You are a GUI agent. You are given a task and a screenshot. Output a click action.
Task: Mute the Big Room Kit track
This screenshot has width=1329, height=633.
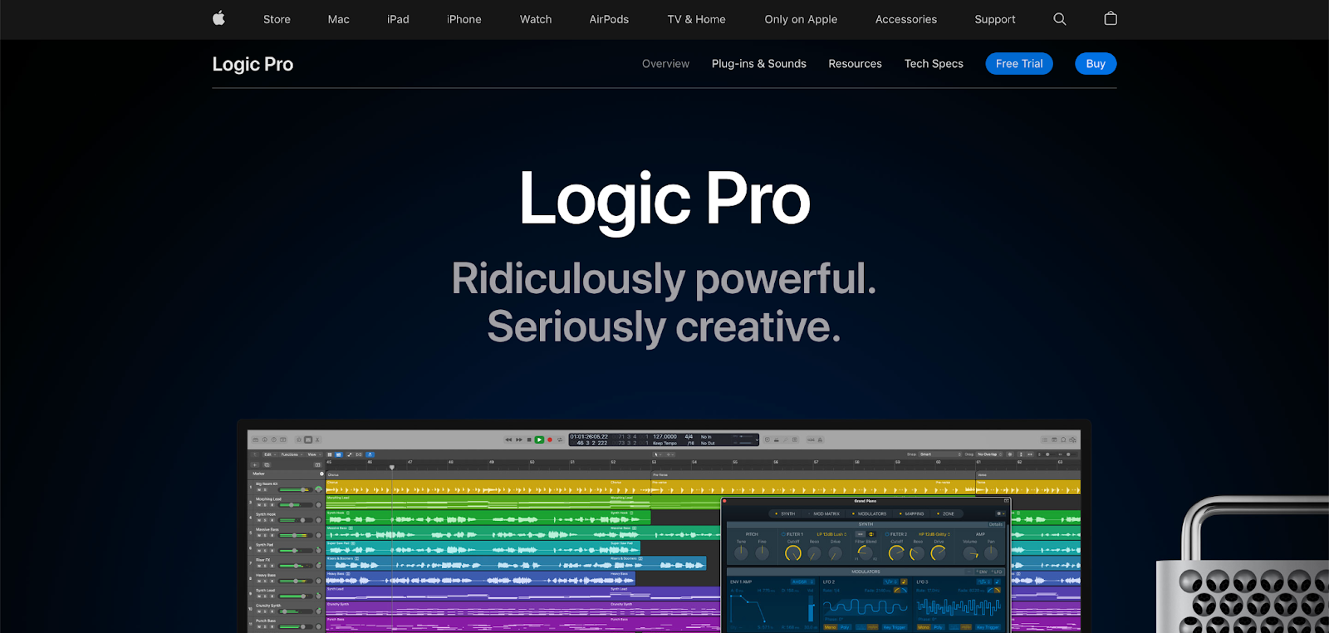(259, 490)
